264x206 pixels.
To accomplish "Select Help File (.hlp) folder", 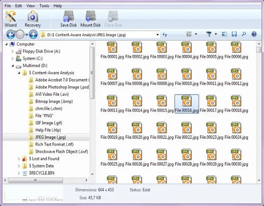I will pyautogui.click(x=45, y=130).
